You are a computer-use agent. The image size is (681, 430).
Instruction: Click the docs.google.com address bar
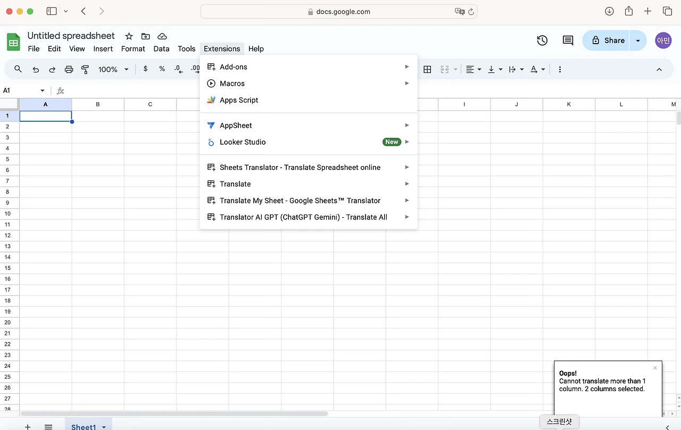click(339, 11)
